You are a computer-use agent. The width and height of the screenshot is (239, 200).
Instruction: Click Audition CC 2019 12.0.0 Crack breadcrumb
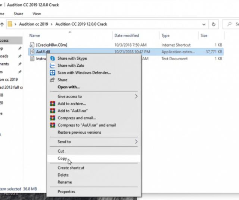point(81,24)
